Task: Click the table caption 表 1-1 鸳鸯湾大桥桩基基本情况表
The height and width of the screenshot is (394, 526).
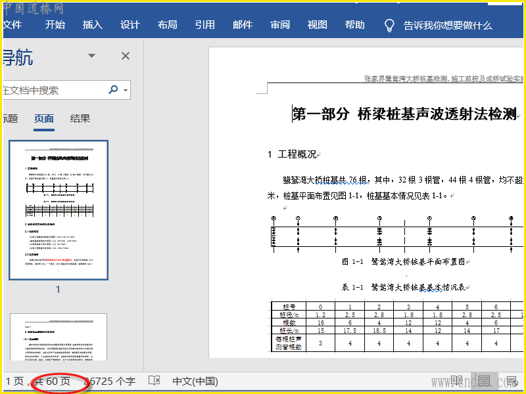Action: pos(403,287)
